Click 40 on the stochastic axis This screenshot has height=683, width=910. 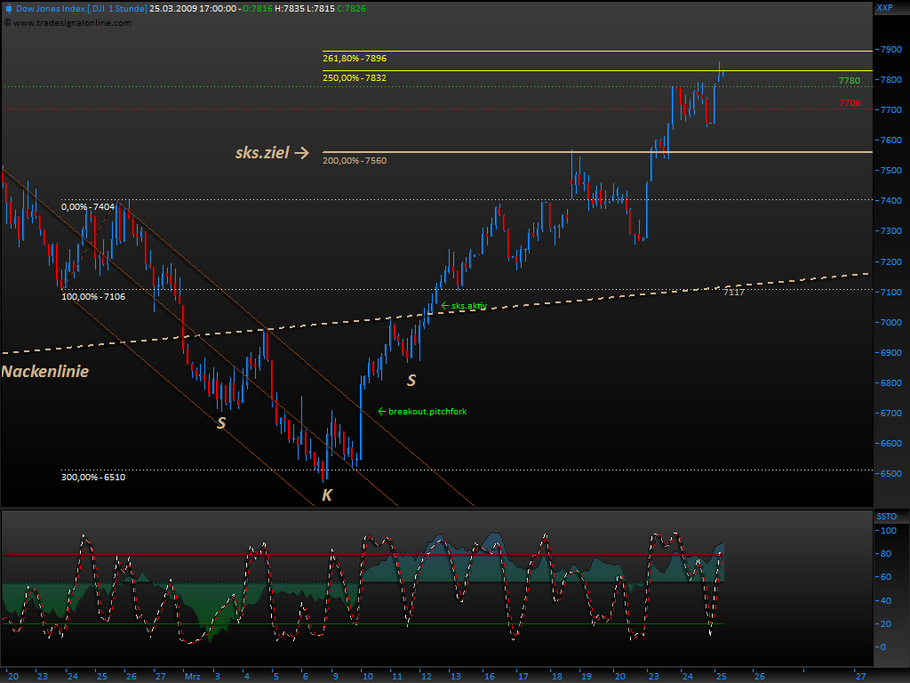click(x=886, y=600)
